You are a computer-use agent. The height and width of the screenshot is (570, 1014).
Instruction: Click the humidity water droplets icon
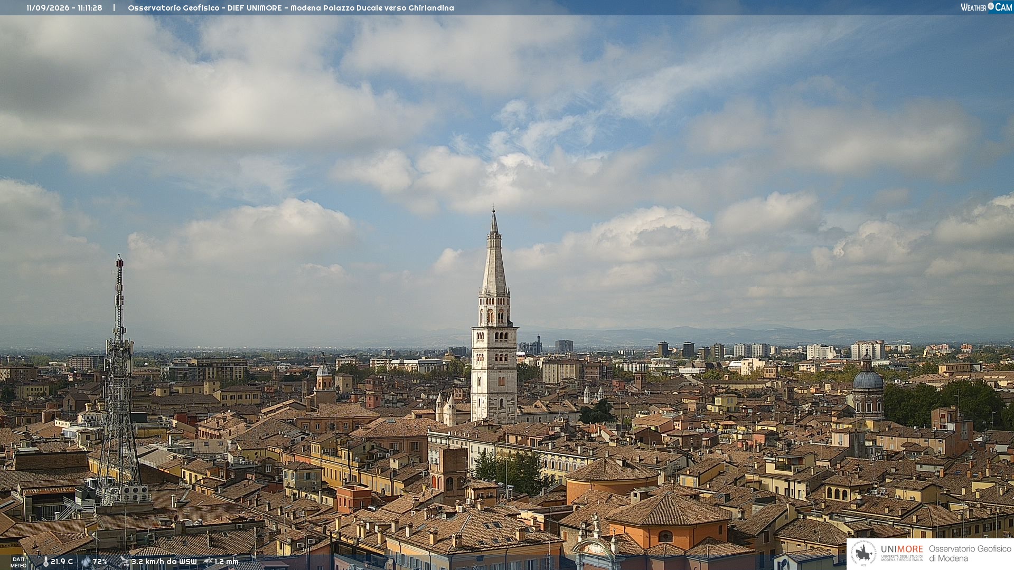(86, 562)
